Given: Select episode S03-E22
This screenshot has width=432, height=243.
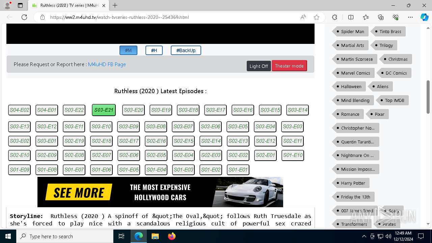Looking at the screenshot, I should pyautogui.click(x=74, y=110).
